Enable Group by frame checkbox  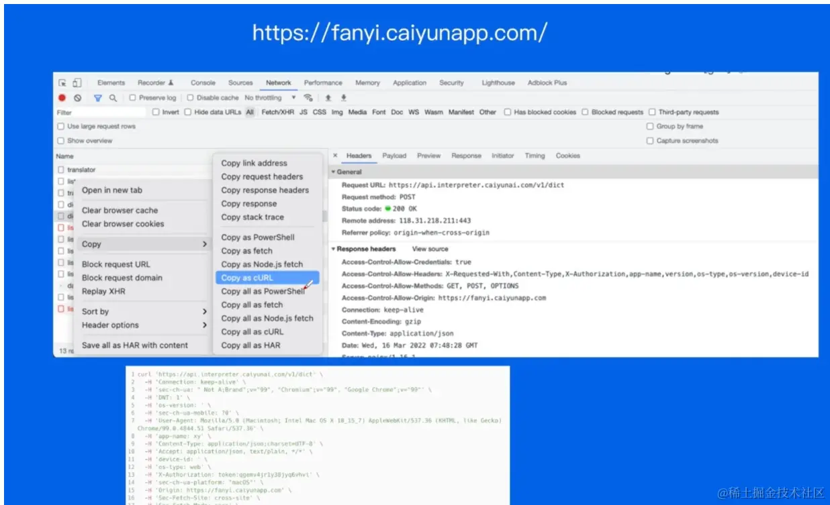tap(650, 126)
